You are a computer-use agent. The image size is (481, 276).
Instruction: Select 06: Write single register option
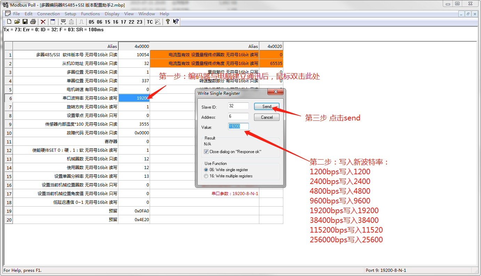(206, 170)
